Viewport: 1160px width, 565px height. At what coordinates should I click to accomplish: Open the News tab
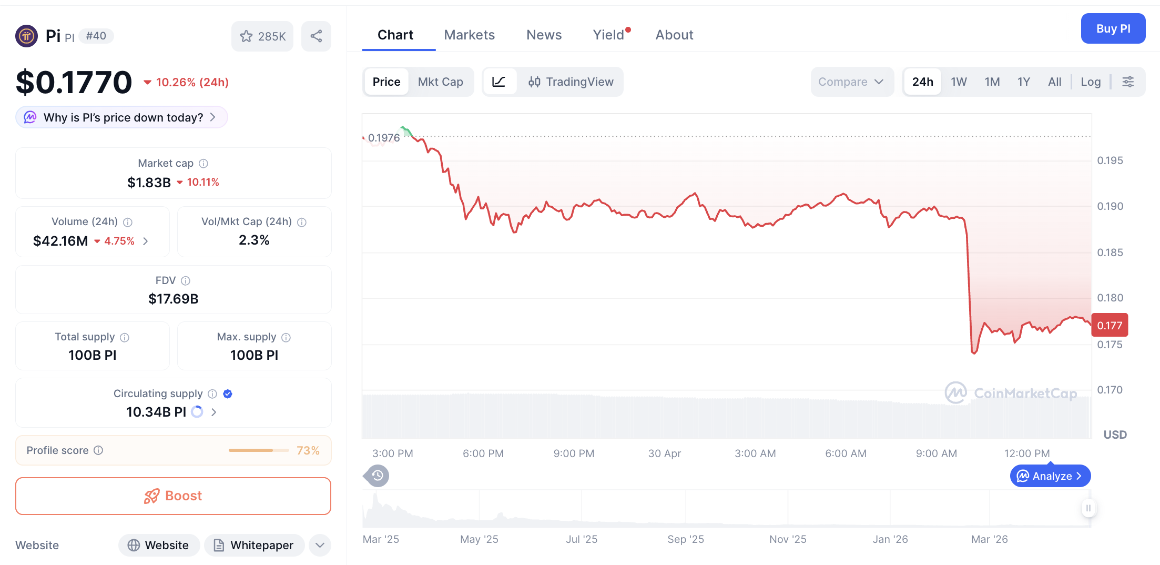click(544, 35)
